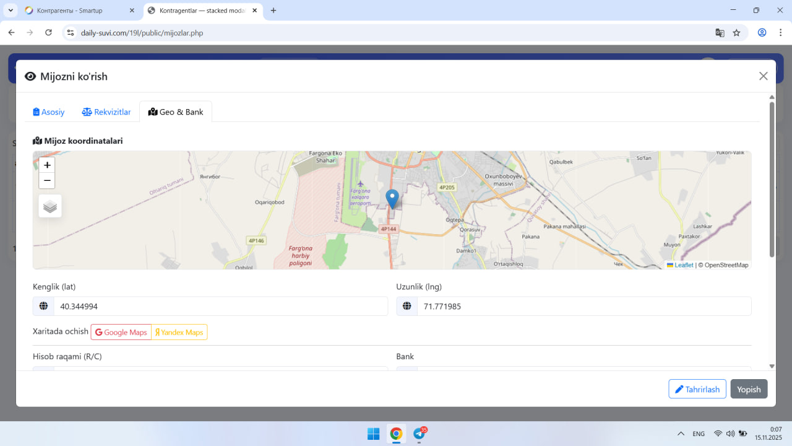Click the Kenglik latitude field
The width and height of the screenshot is (792, 446).
[x=220, y=306]
